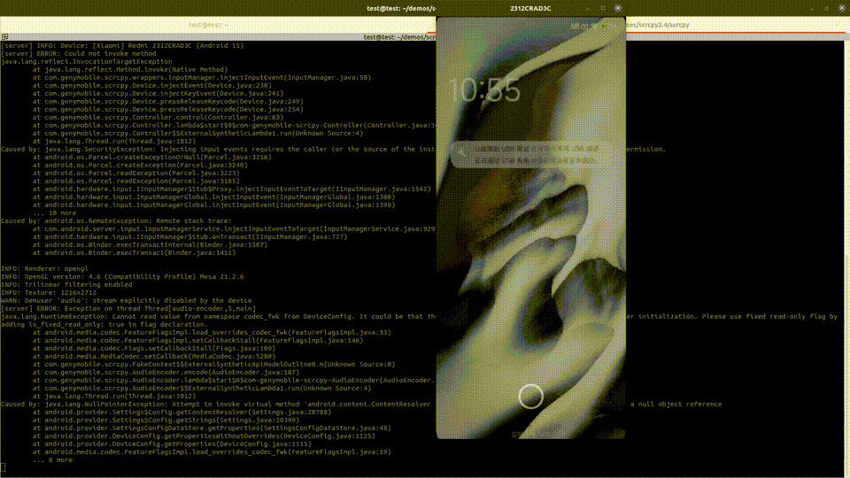Screen dimensions: 850x478
Task: Click the scrcpy window title 2312CRAD3C
Action: (530, 8)
